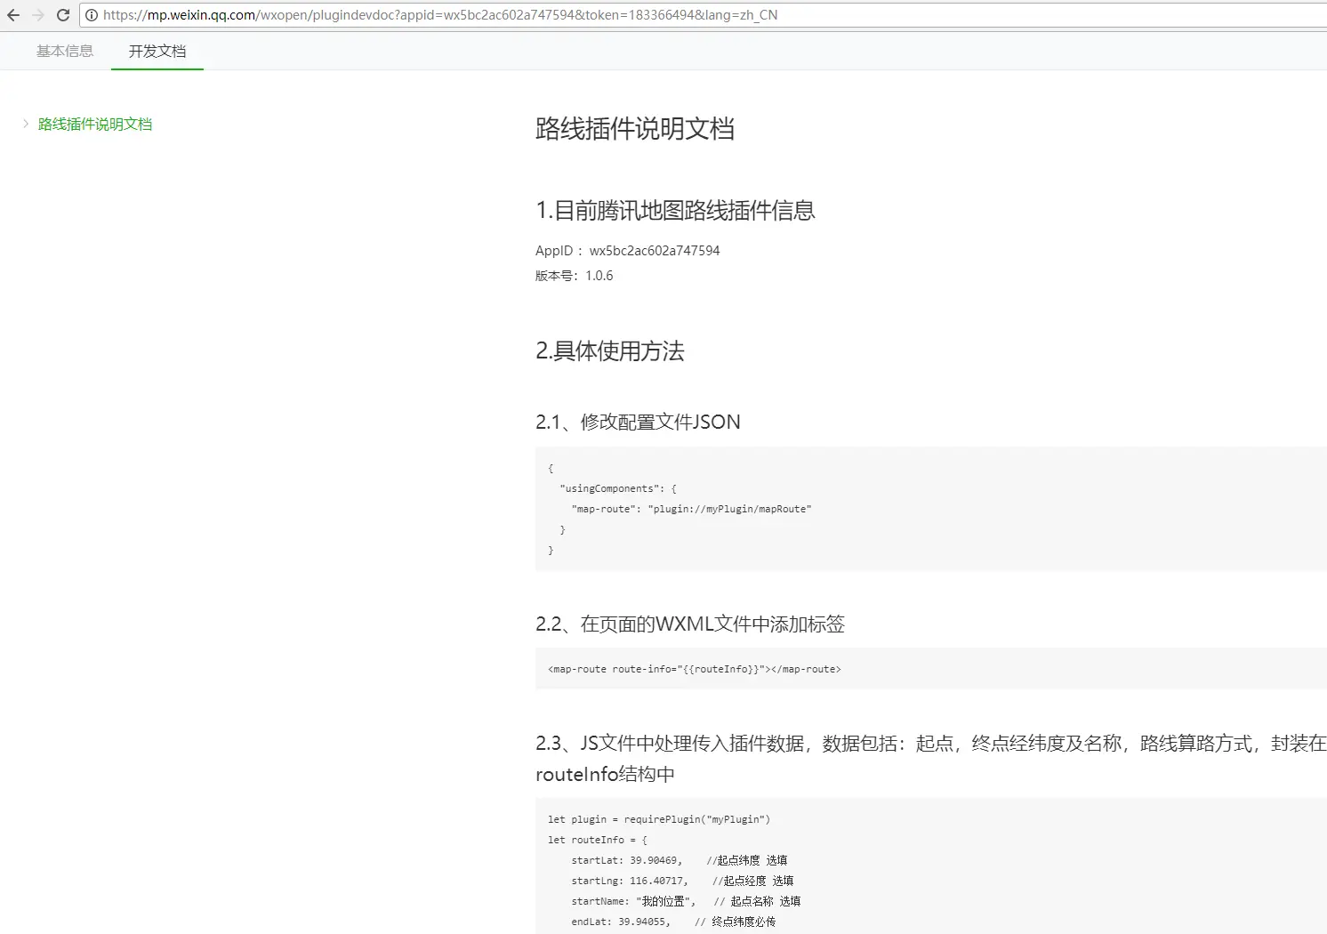Click heading 2.具体使用方法
The width and height of the screenshot is (1327, 934).
coord(610,351)
